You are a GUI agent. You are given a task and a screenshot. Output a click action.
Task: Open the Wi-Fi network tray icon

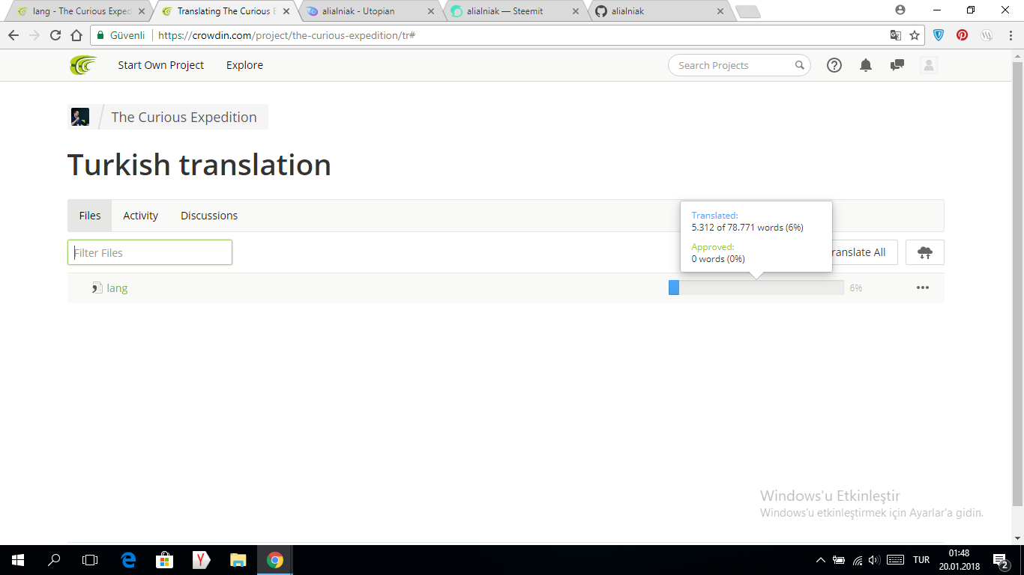pyautogui.click(x=858, y=560)
